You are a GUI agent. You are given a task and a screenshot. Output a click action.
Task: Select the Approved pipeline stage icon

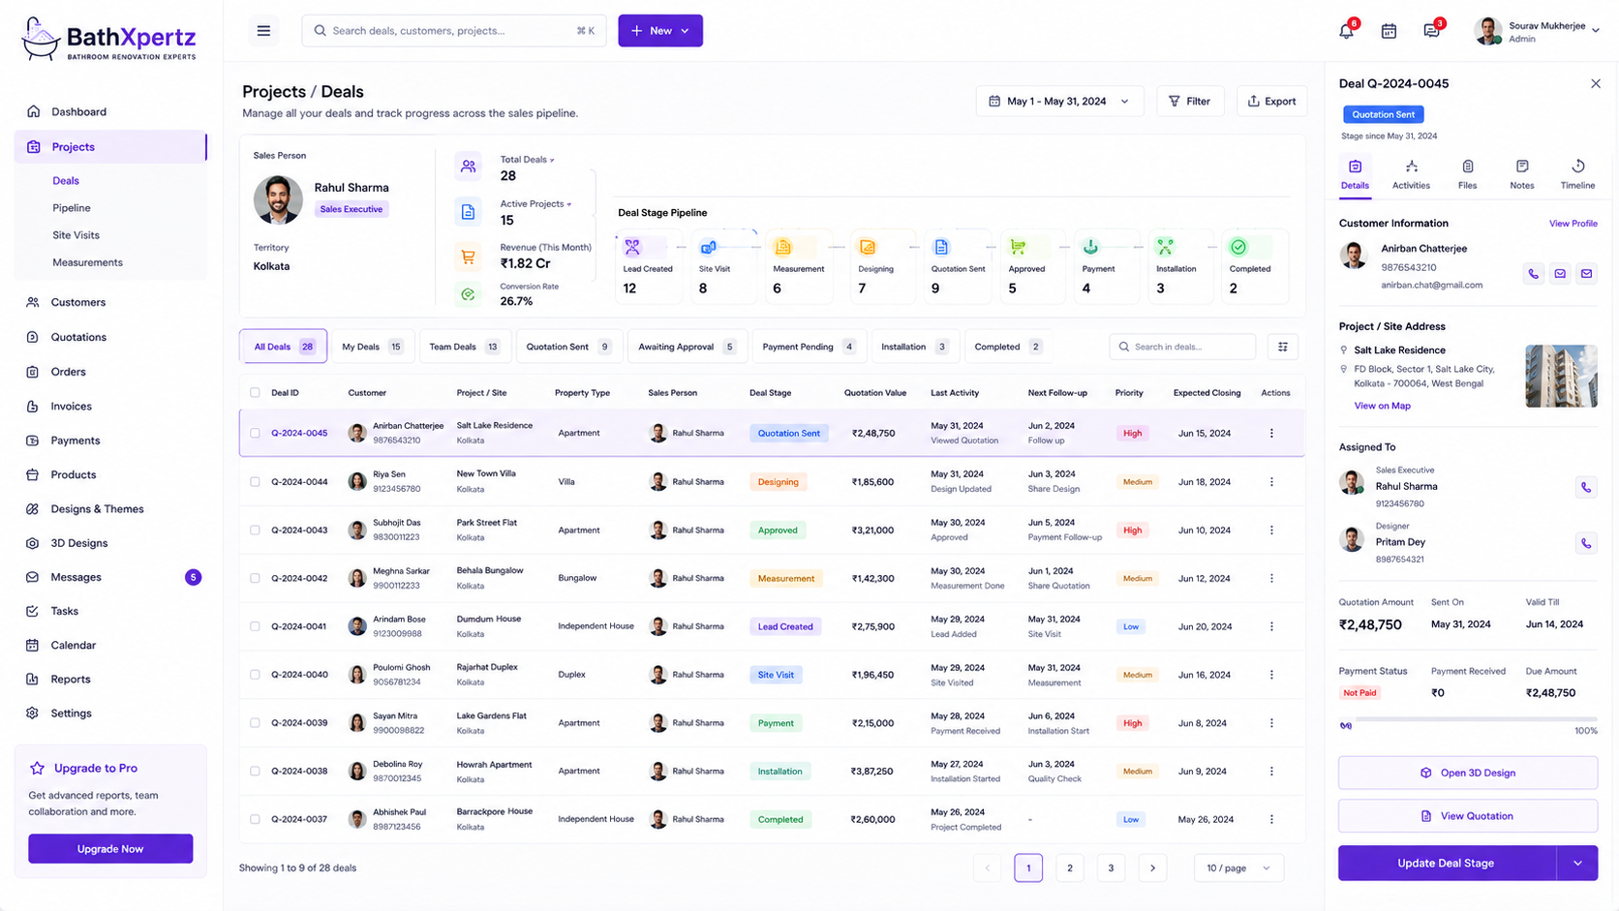coord(1018,248)
